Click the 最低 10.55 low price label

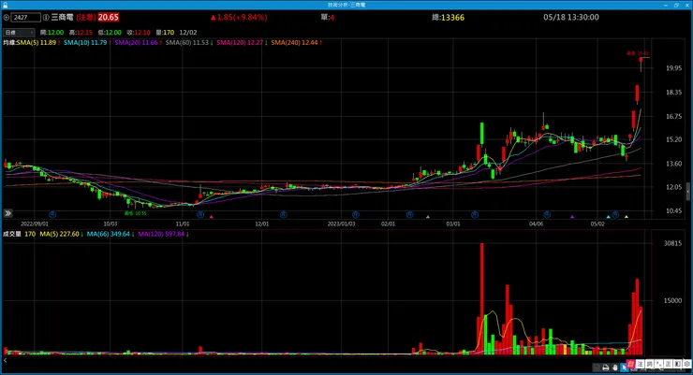(x=135, y=213)
